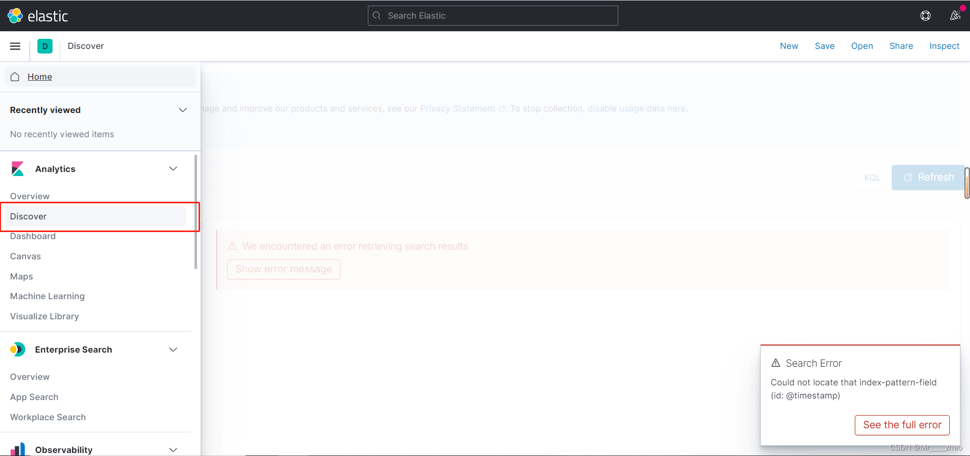Open Workplace Search
970x456 pixels.
[48, 417]
